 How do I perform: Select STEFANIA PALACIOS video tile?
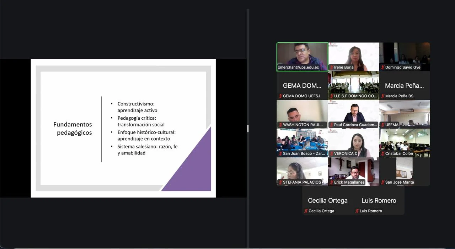pos(302,170)
